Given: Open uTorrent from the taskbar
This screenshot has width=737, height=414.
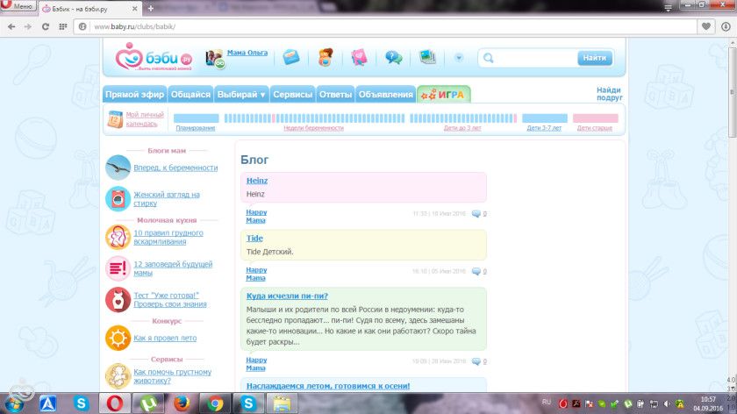Looking at the screenshot, I should pyautogui.click(x=148, y=403).
